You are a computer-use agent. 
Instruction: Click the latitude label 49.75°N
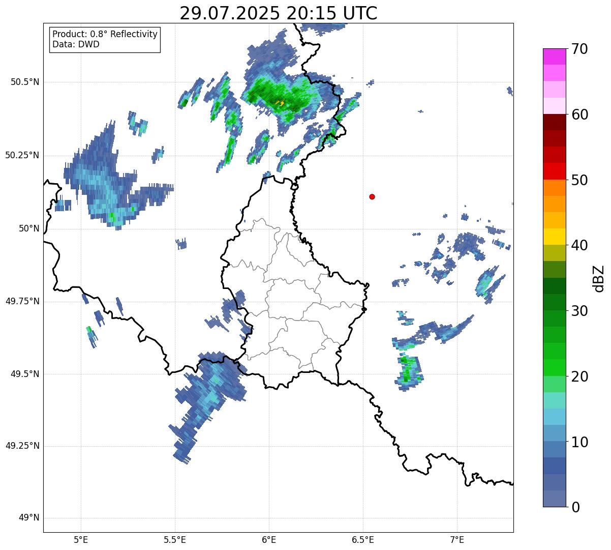tap(22, 301)
